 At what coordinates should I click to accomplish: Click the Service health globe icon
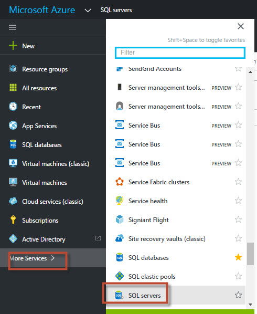[x=120, y=201]
